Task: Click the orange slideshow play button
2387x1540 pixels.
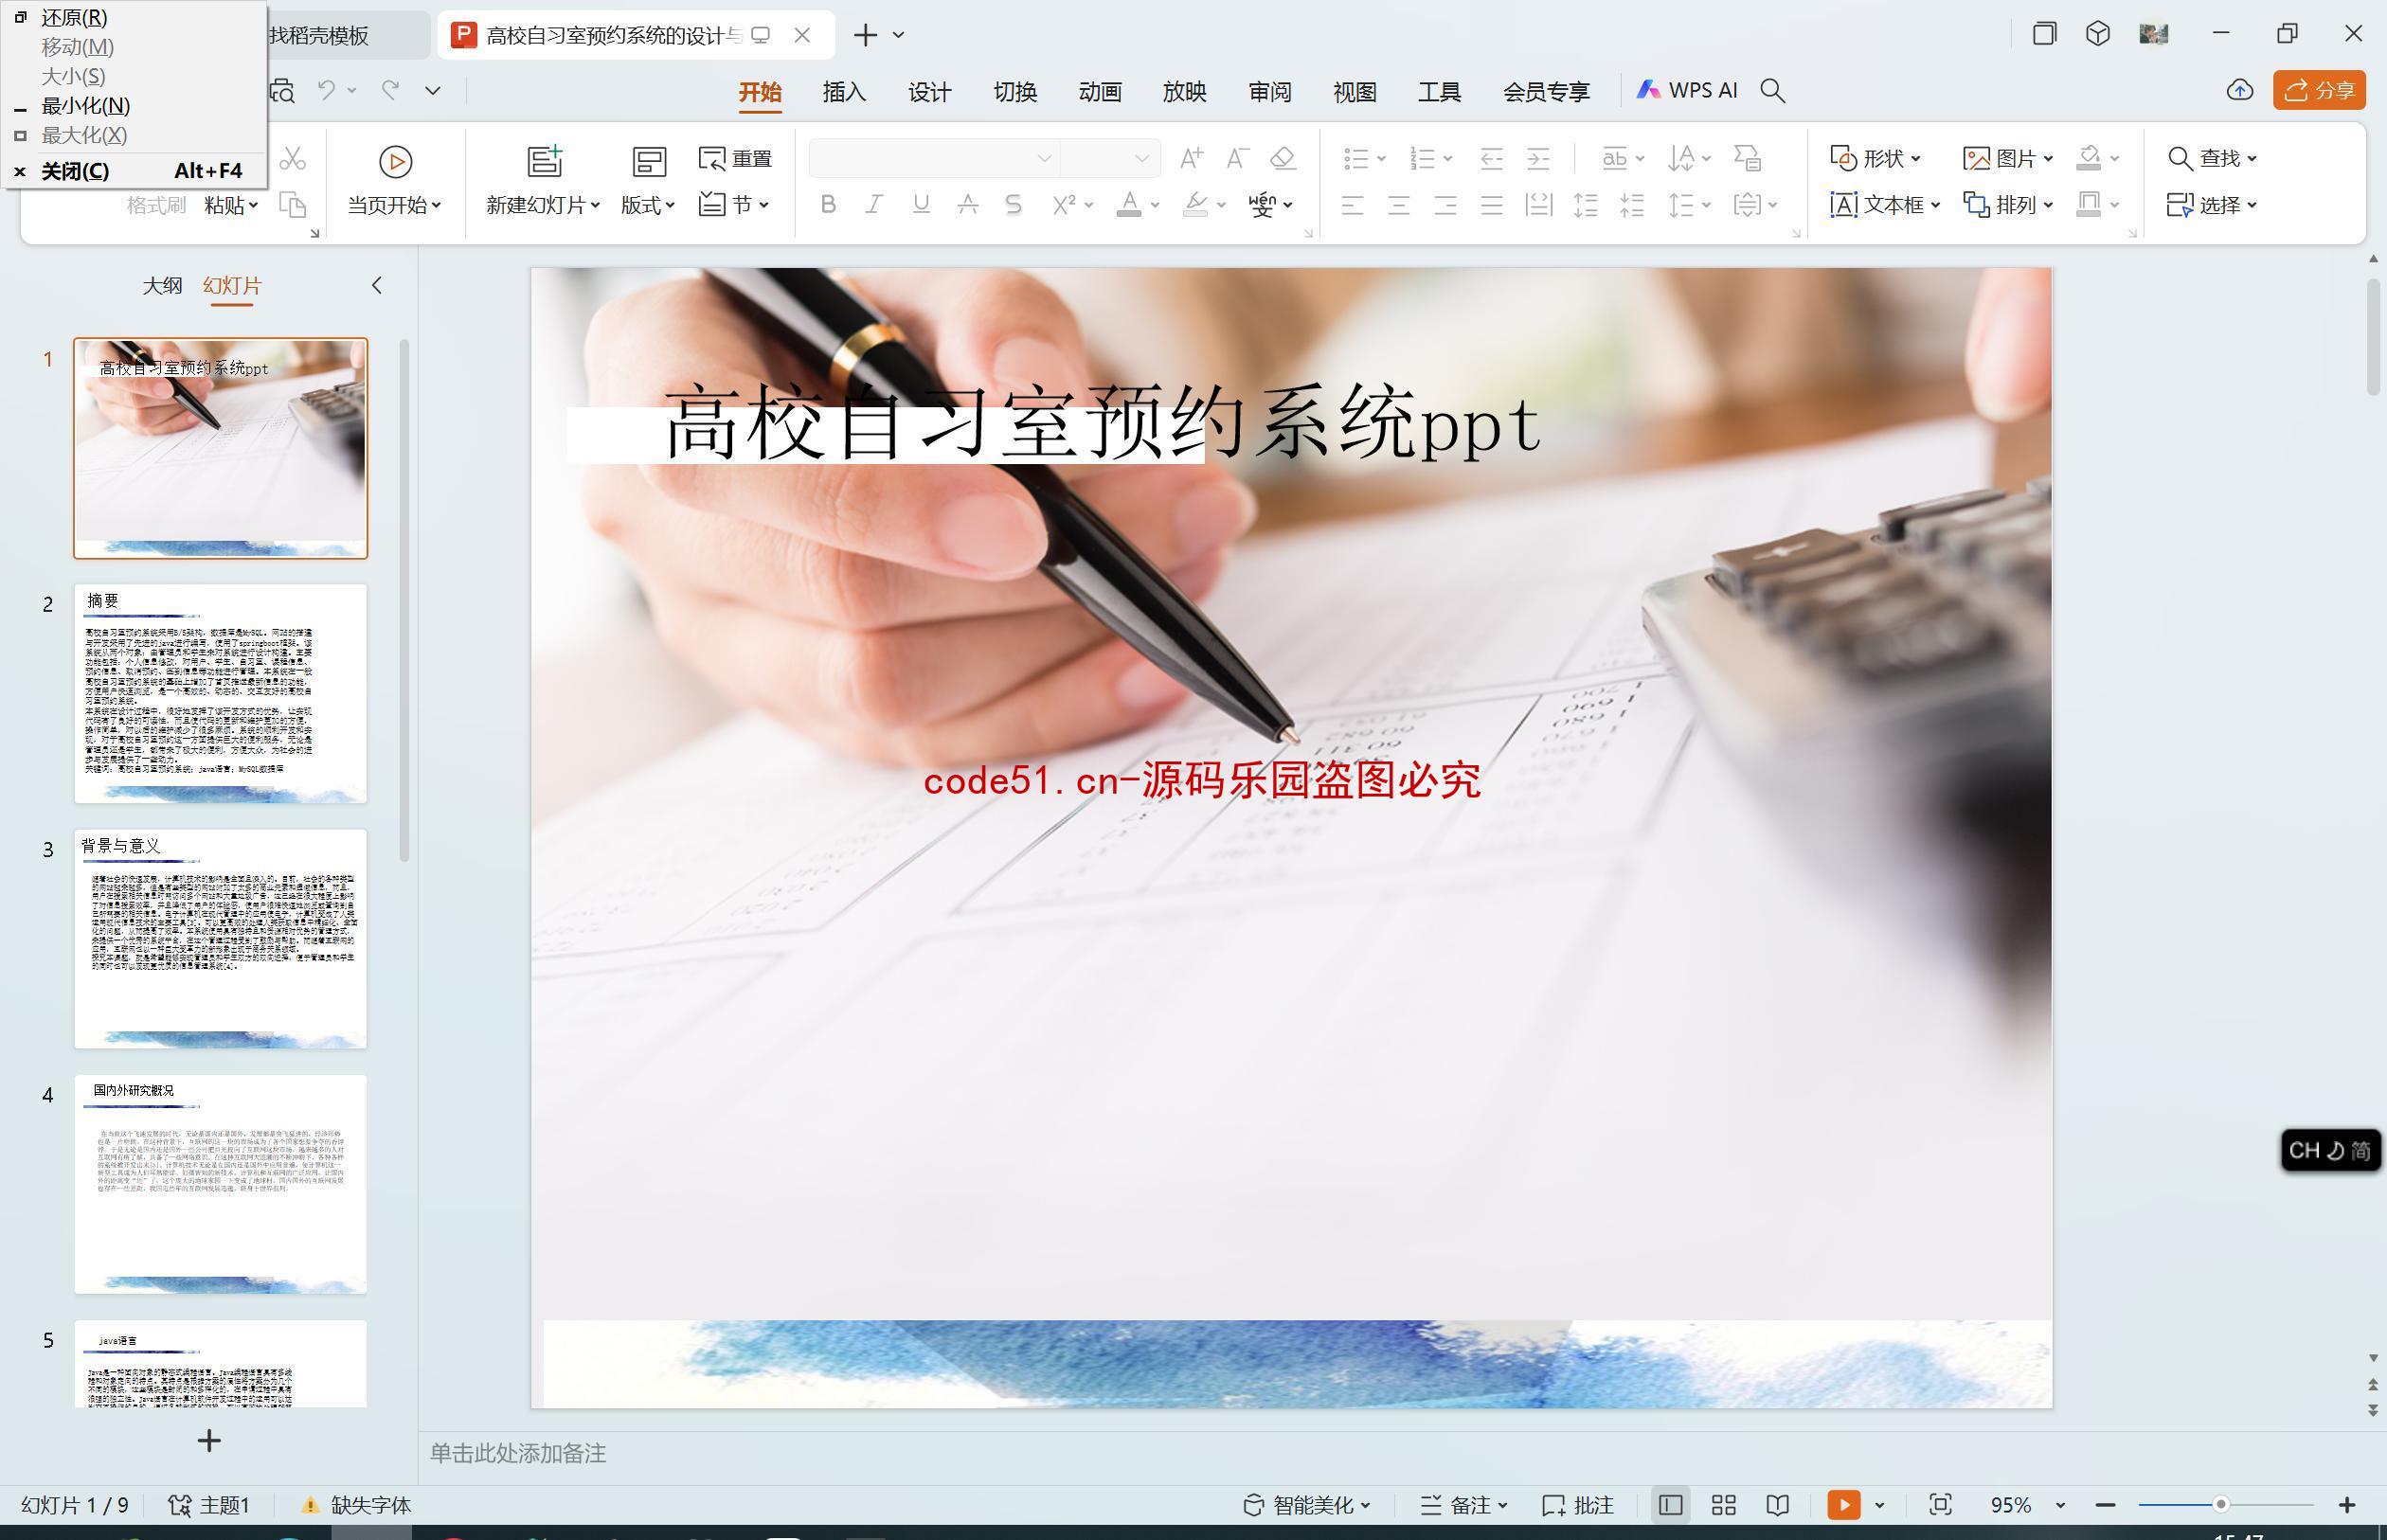Action: pos(1843,1505)
